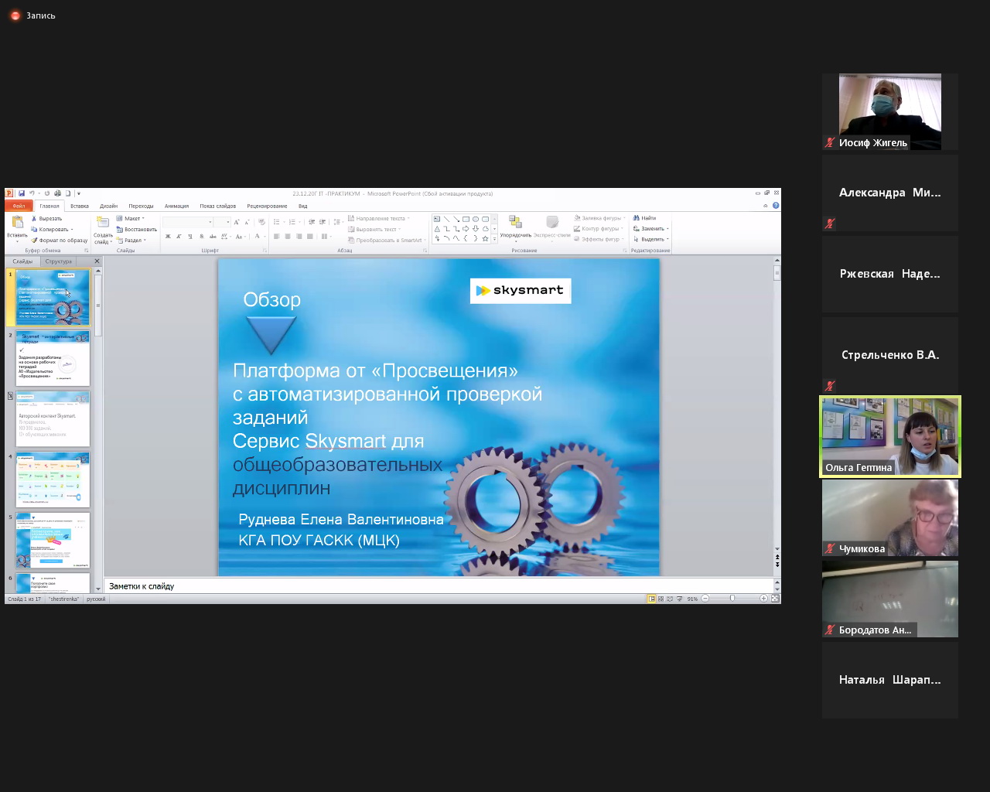The image size is (990, 792).
Task: Toggle strikethrough (abc) formatting
Action: click(213, 236)
